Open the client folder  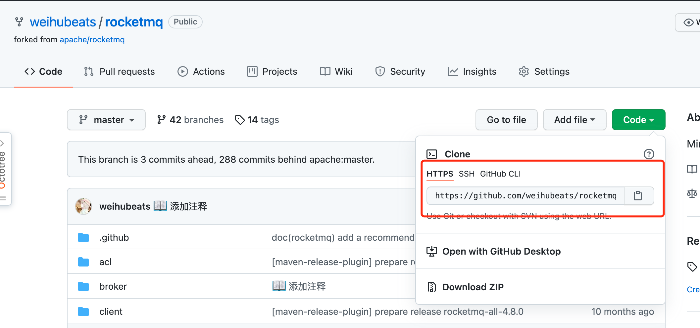pyautogui.click(x=111, y=311)
